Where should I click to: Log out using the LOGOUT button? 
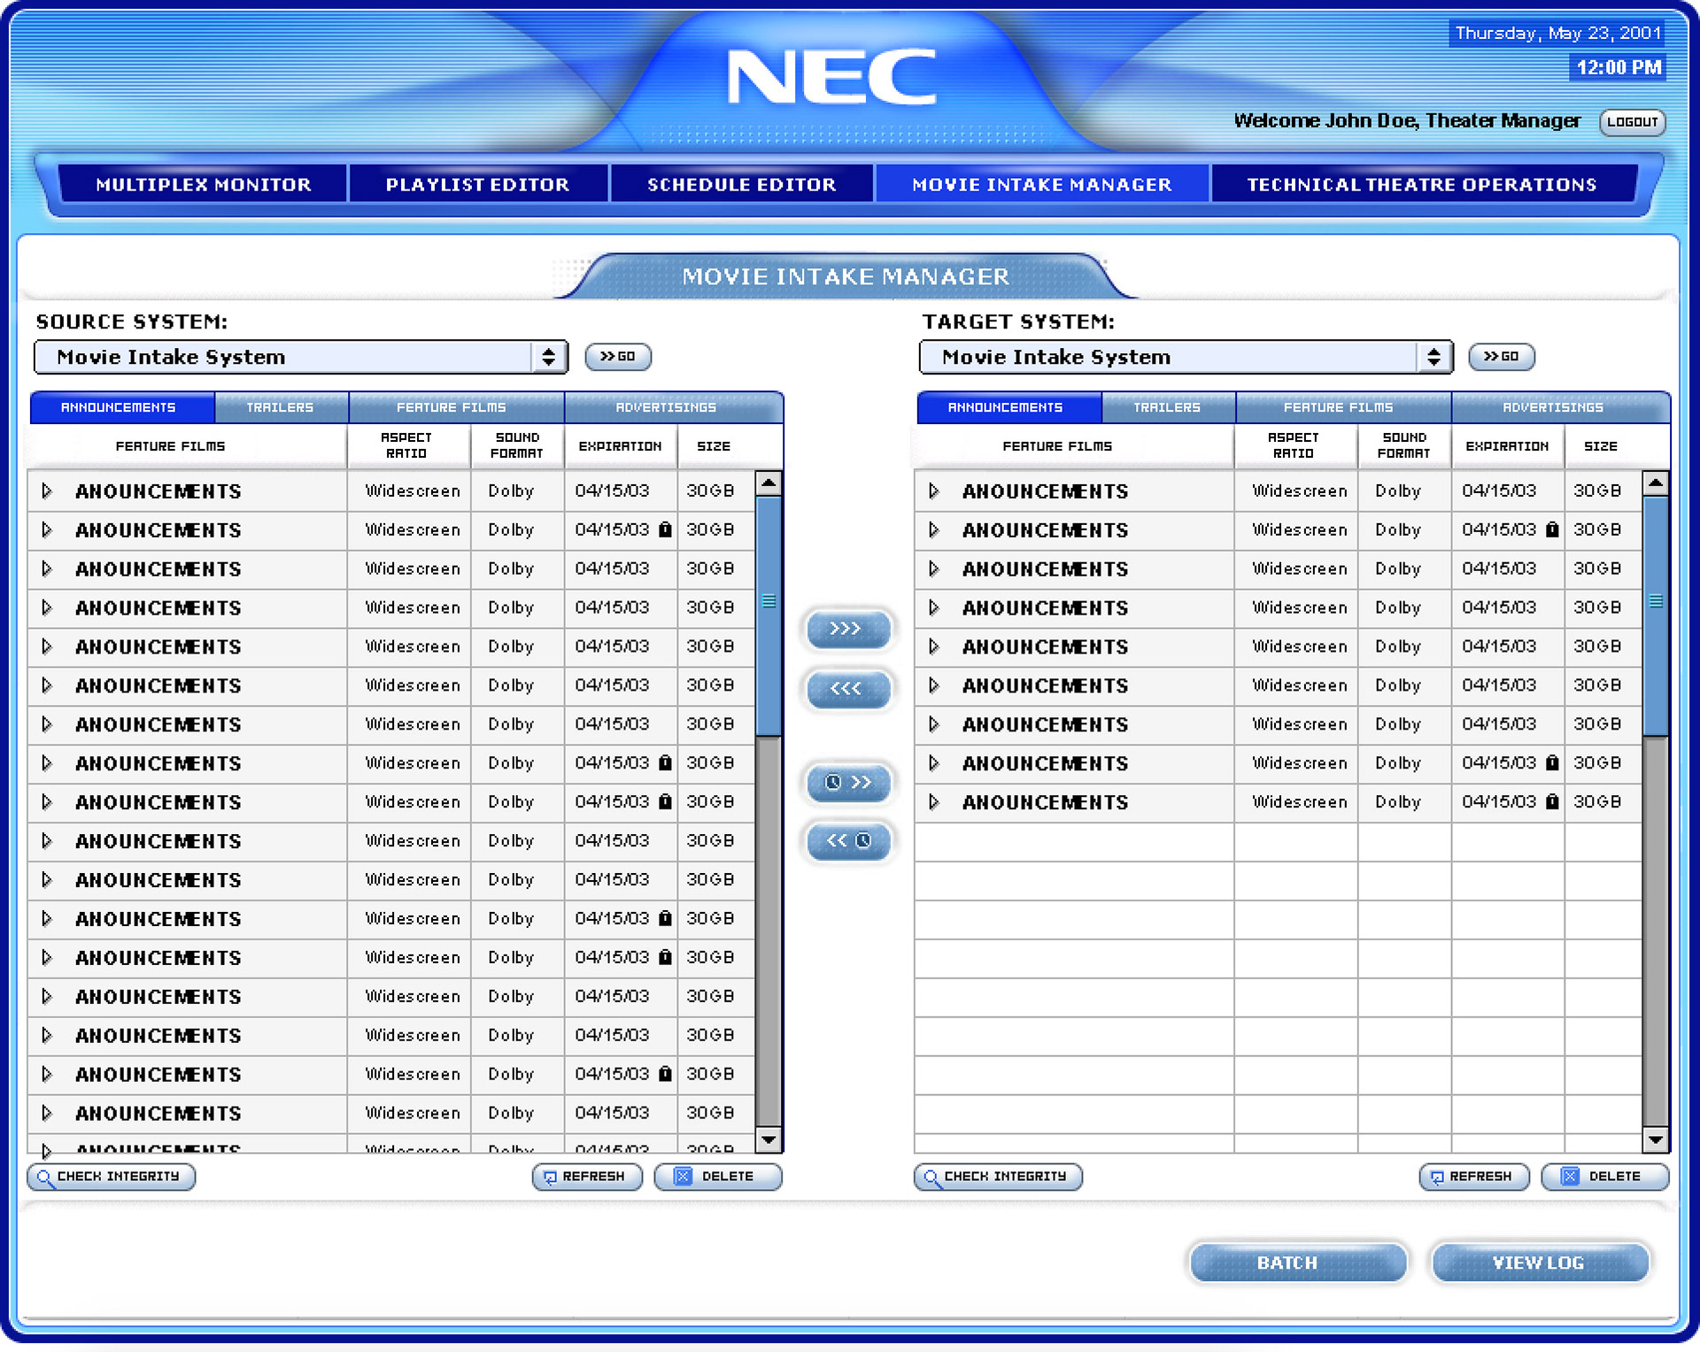(1632, 122)
